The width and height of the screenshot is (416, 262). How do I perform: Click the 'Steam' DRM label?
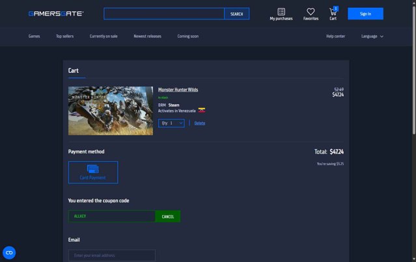174,105
